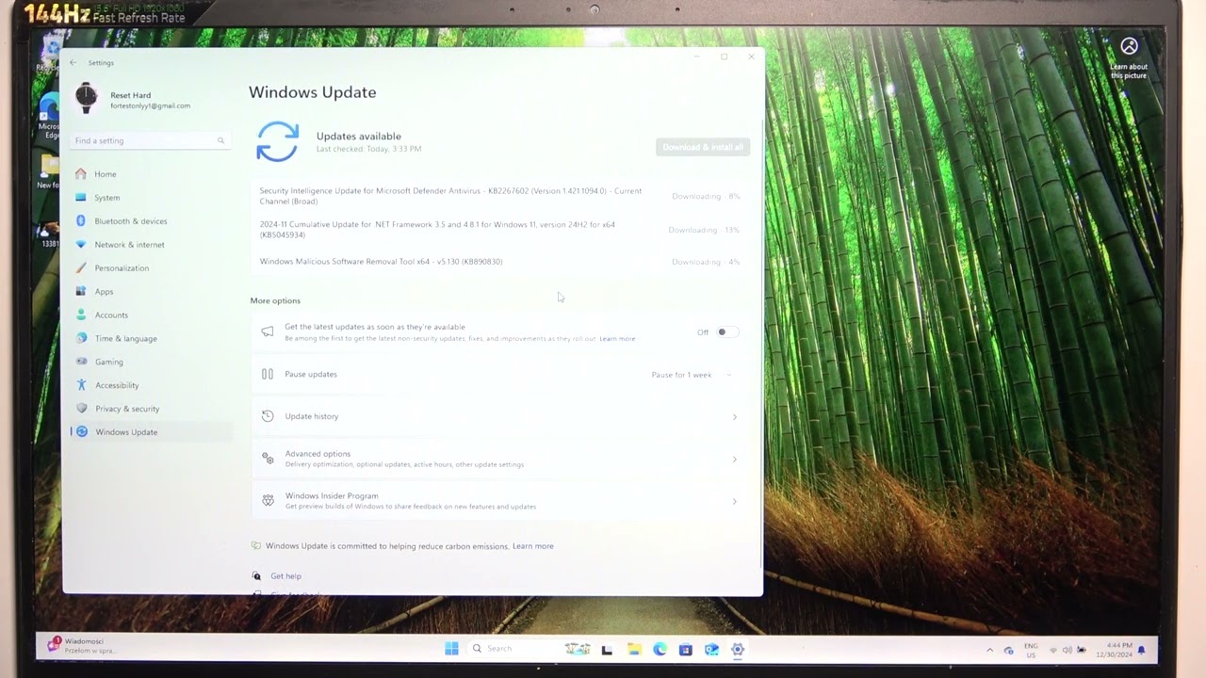Click the Home house icon in sidebar
The width and height of the screenshot is (1206, 678).
[81, 174]
